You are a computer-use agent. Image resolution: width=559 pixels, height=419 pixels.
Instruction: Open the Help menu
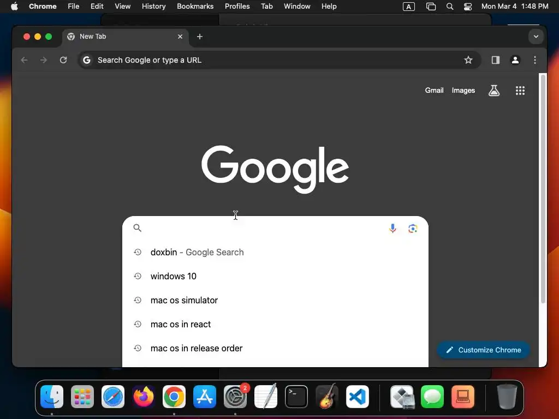(x=329, y=7)
